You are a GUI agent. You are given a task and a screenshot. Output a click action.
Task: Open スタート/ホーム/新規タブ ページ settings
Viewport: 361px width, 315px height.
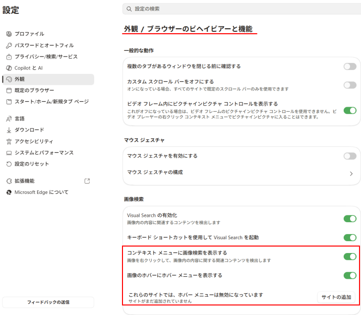[x=48, y=102]
